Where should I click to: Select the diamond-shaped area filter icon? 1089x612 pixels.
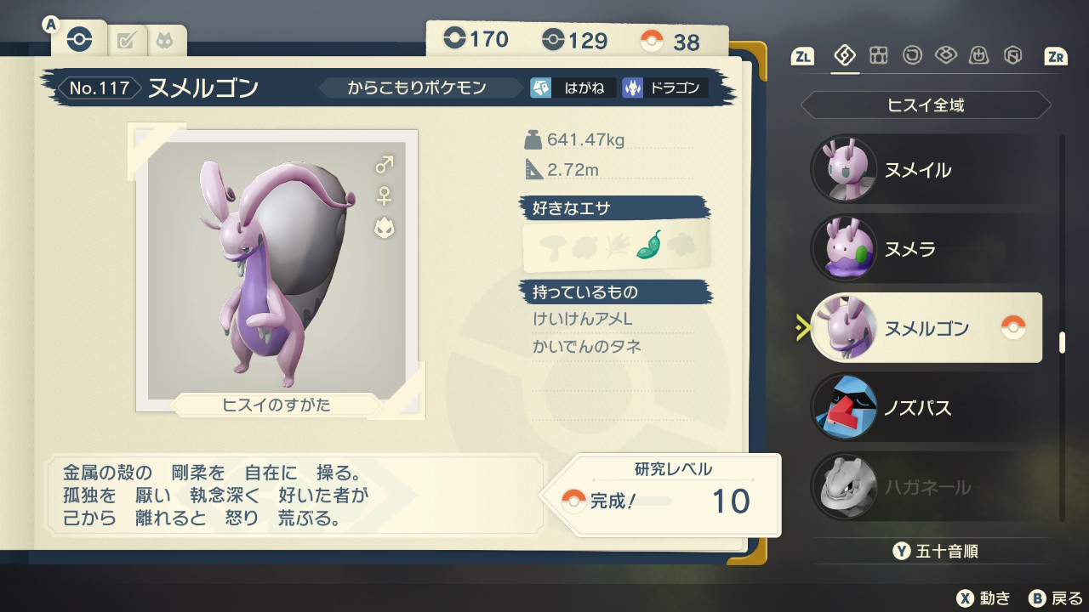click(845, 55)
